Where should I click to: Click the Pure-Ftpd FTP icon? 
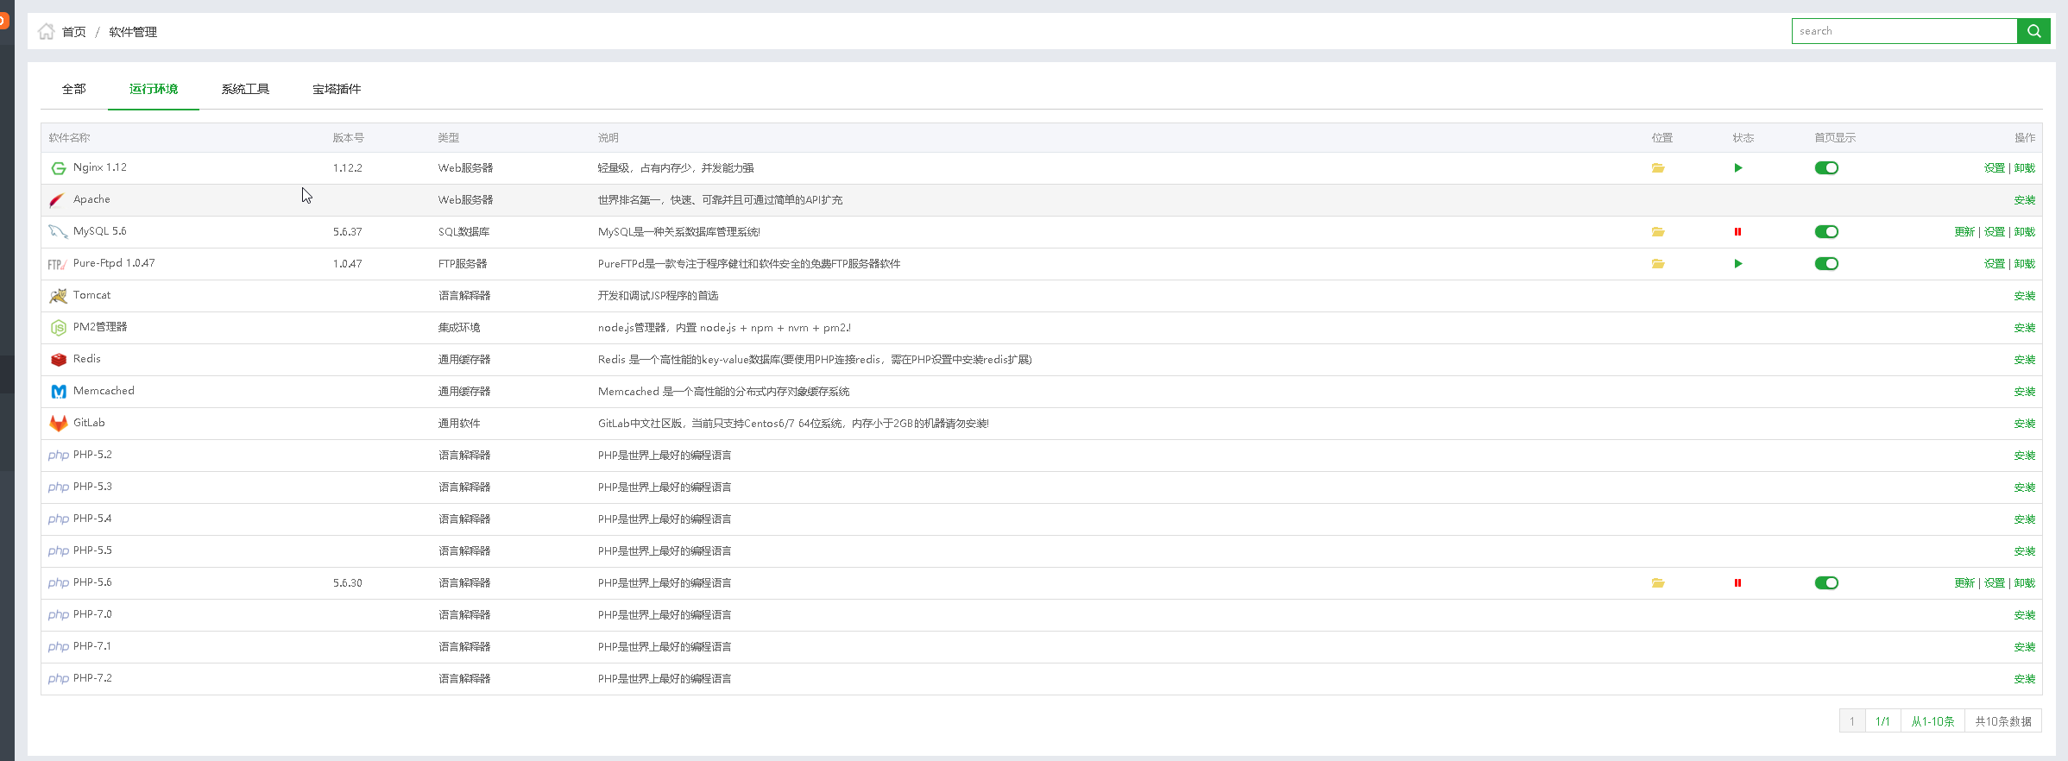click(x=58, y=264)
